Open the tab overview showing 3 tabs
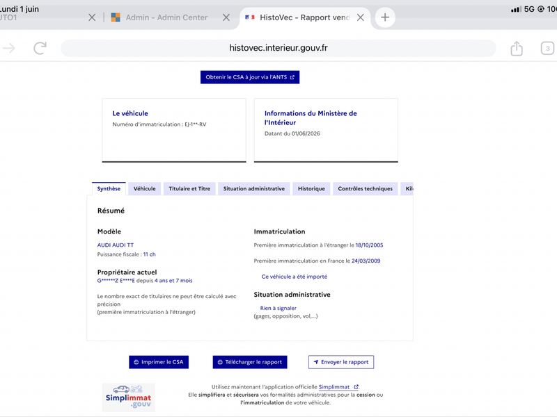 (x=547, y=48)
